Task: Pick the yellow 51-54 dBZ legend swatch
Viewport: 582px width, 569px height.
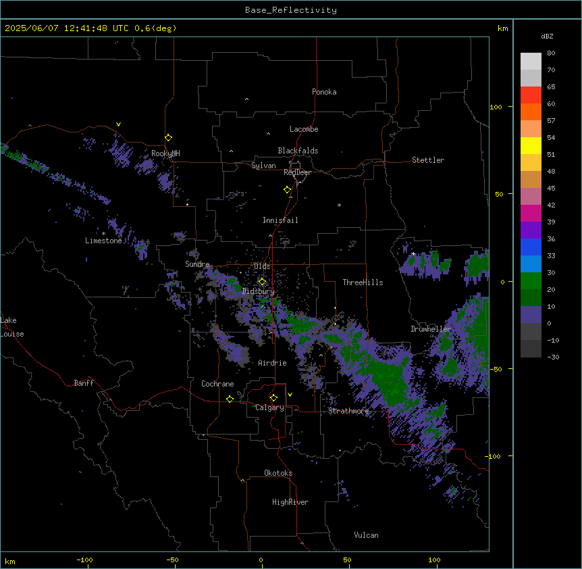Action: point(531,146)
